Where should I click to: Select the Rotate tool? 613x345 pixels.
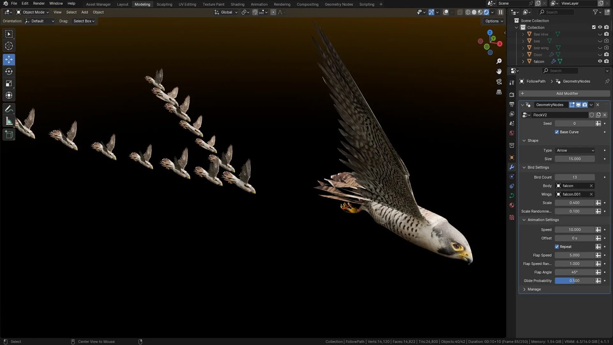pyautogui.click(x=9, y=72)
